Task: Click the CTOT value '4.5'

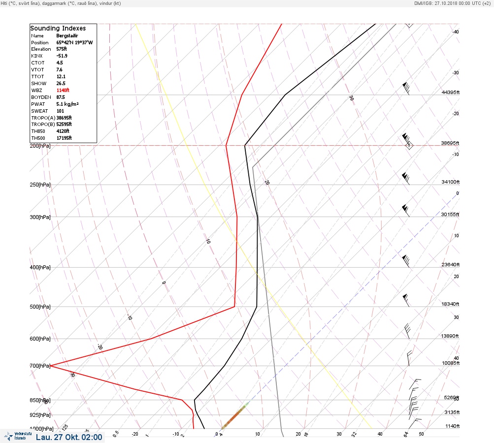Action: tap(60, 63)
